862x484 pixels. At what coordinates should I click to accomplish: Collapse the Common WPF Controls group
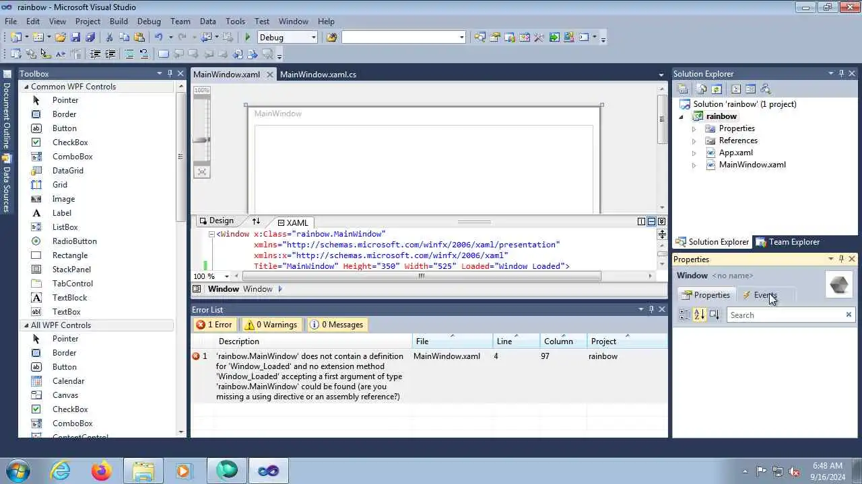click(x=27, y=87)
